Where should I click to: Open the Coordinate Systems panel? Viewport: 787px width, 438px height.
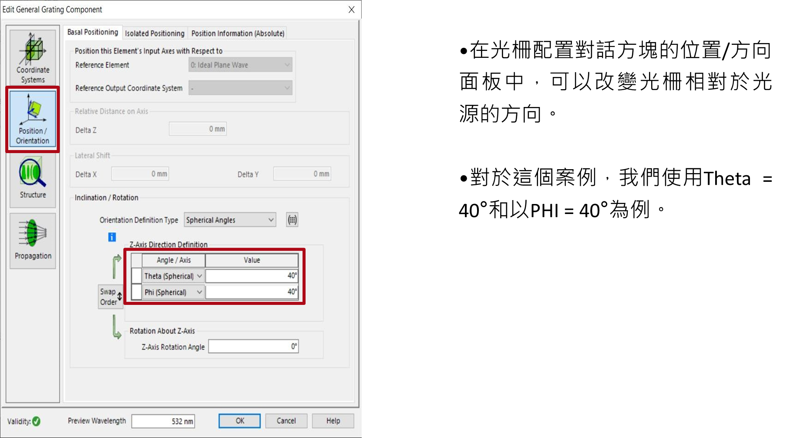coord(33,57)
